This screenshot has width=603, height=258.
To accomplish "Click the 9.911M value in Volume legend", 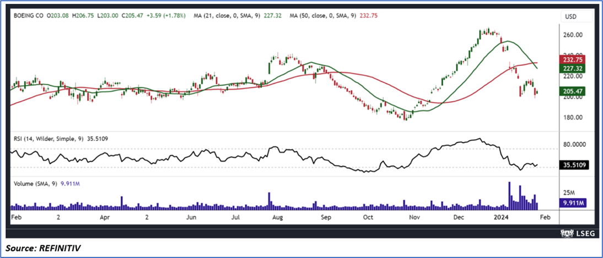I will point(69,184).
